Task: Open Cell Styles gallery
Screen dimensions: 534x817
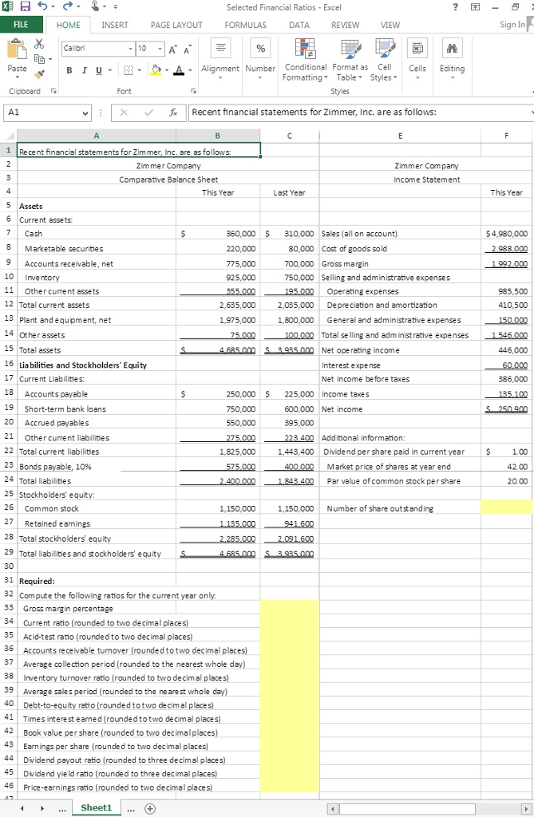Action: point(384,59)
